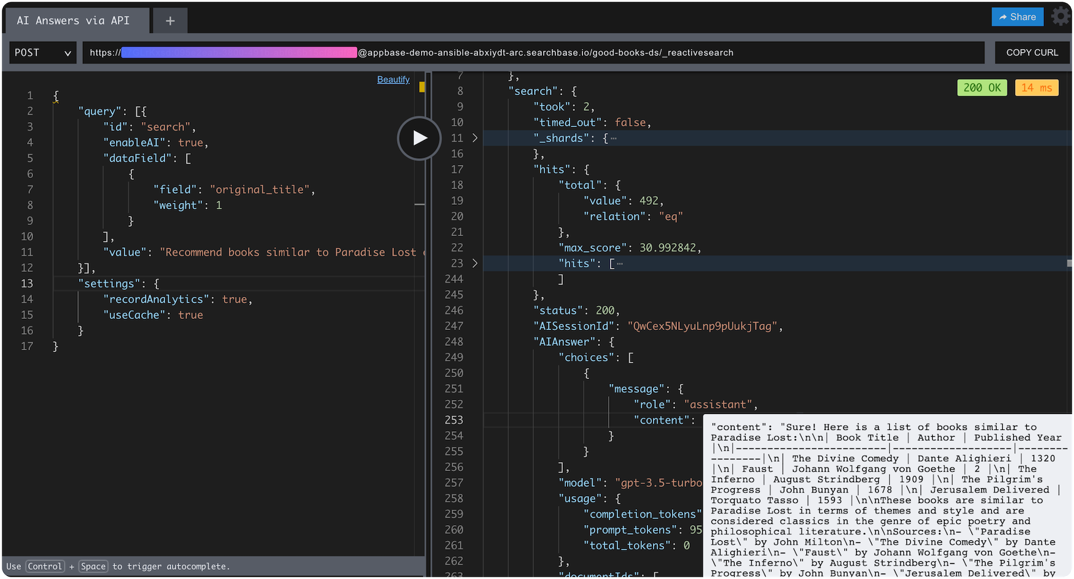The image size is (1074, 579).
Task: Click the orange 14 ms latency badge
Action: (1037, 88)
